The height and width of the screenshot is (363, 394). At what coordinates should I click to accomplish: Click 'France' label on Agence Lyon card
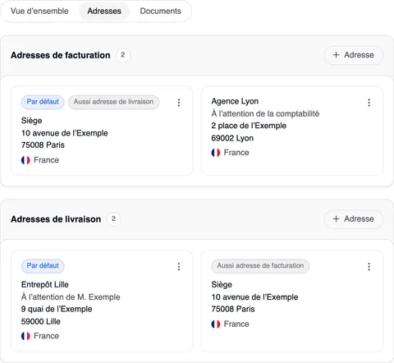click(236, 153)
